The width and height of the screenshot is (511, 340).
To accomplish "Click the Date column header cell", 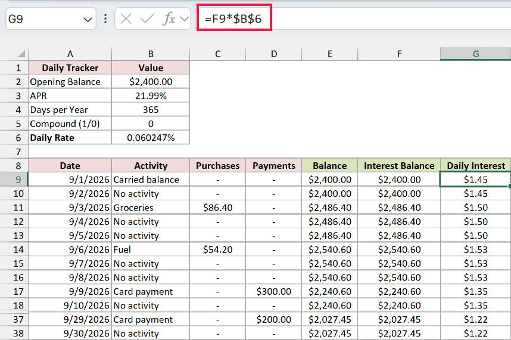I will coord(70,166).
